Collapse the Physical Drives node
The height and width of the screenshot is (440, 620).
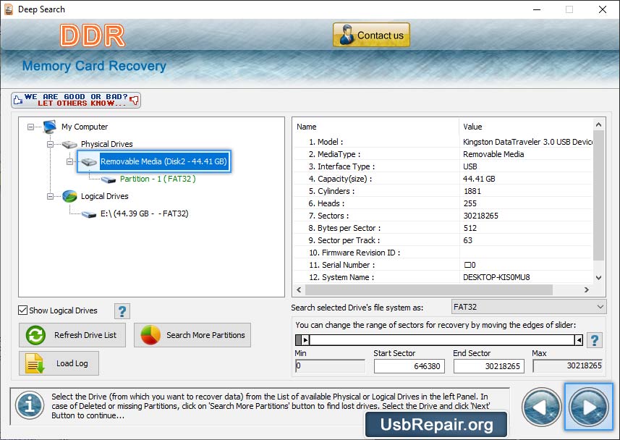pos(50,145)
